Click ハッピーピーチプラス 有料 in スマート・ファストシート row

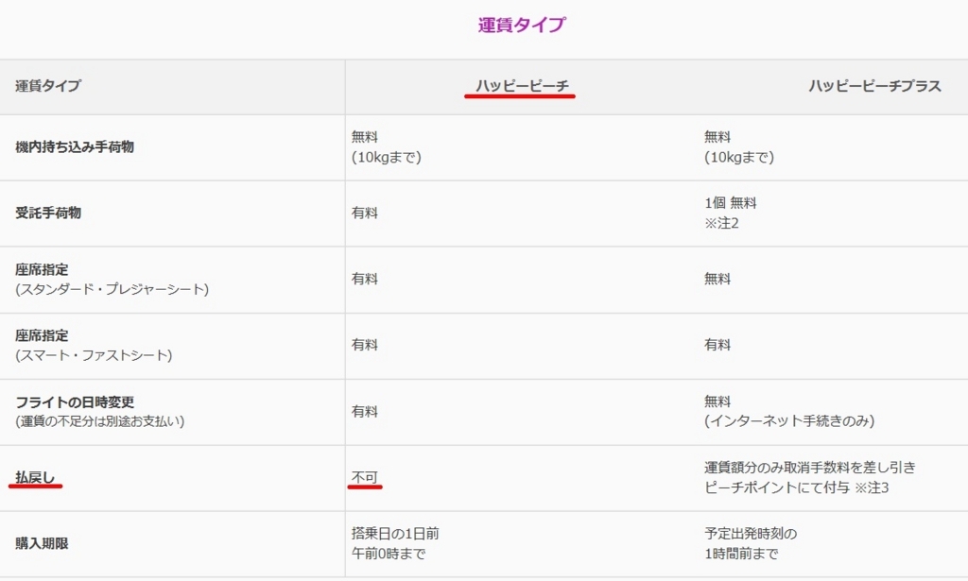point(717,345)
